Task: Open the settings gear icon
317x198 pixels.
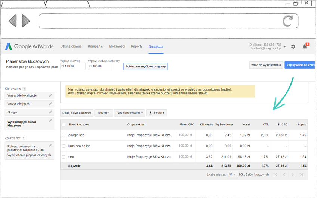Action: (x=293, y=46)
